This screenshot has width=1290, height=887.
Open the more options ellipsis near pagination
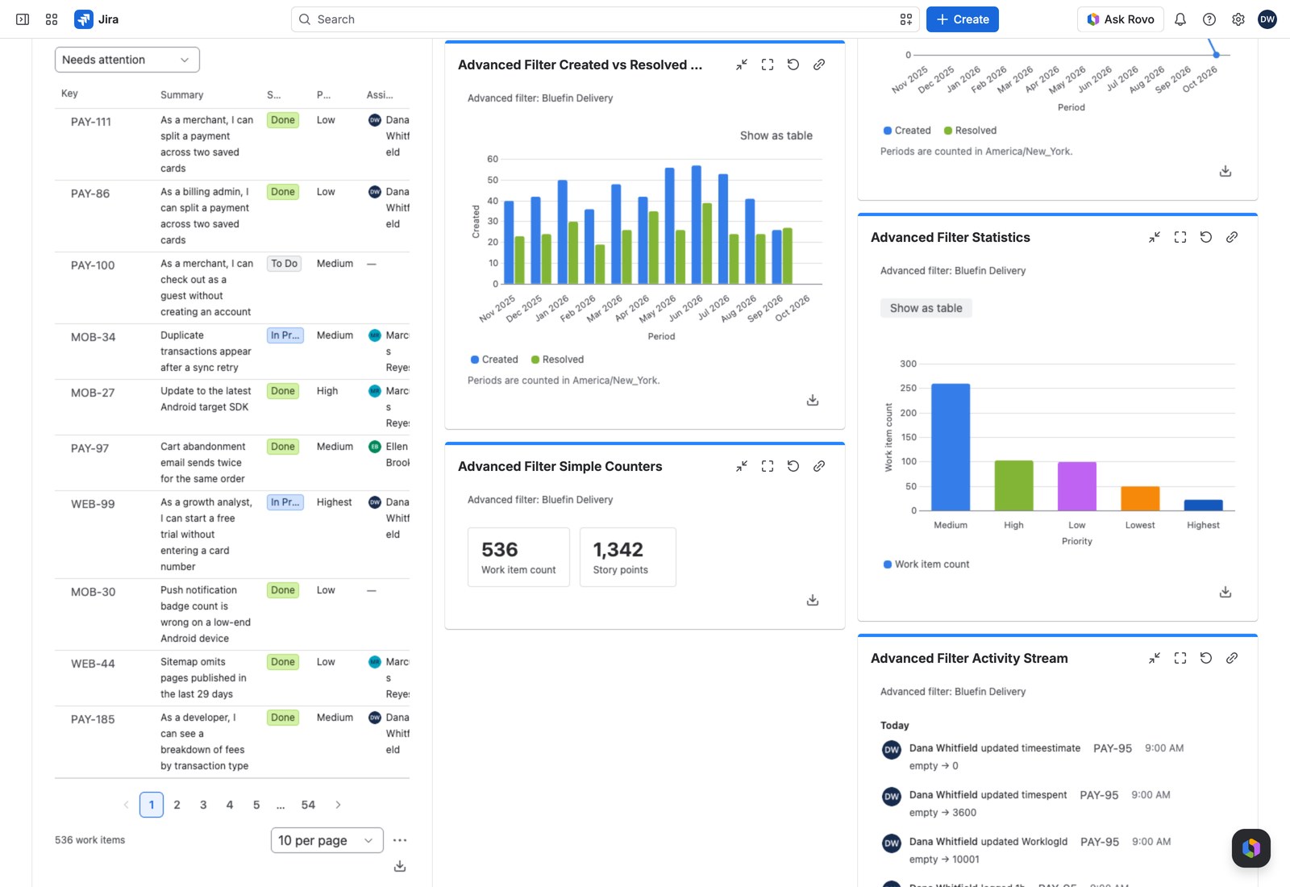click(400, 840)
